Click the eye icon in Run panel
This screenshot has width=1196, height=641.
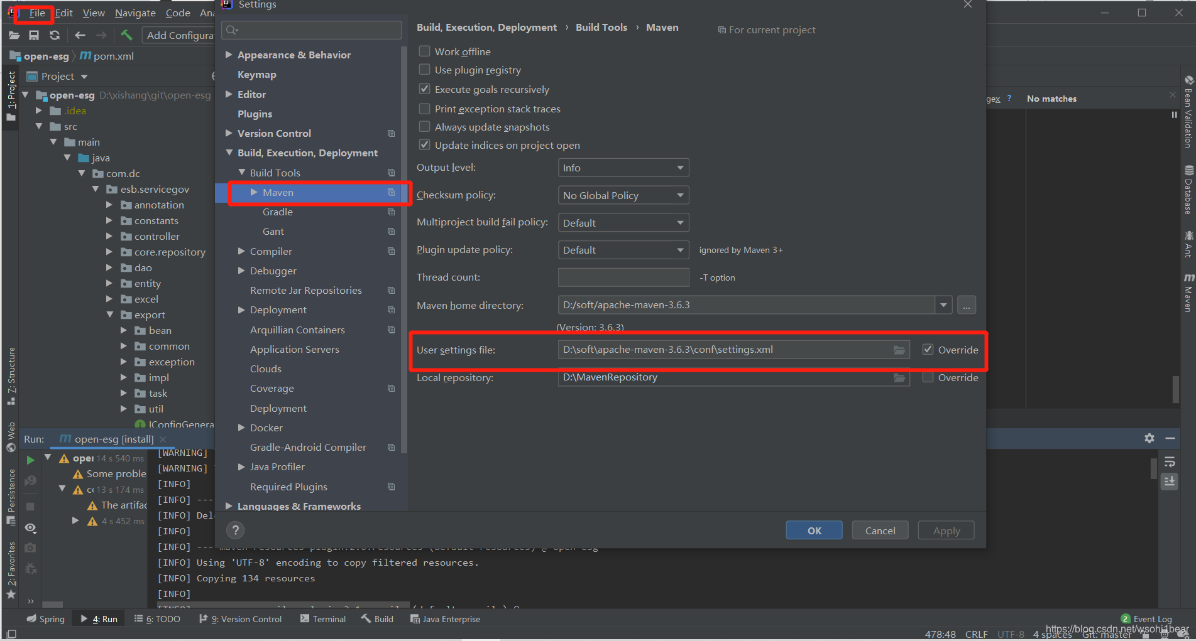tap(30, 528)
